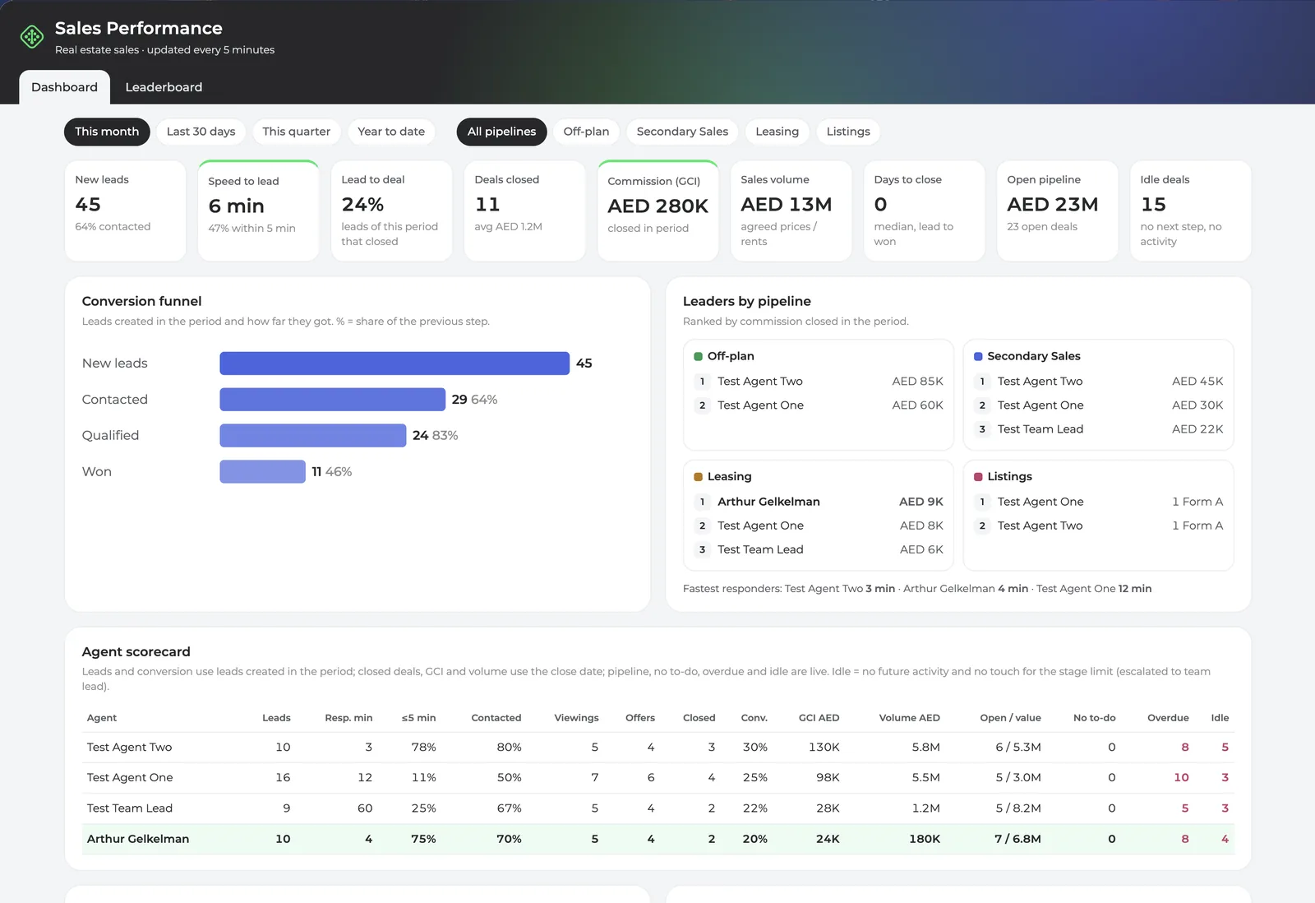1315x903 pixels.
Task: Open the Speed to lead card
Action: coord(258,211)
